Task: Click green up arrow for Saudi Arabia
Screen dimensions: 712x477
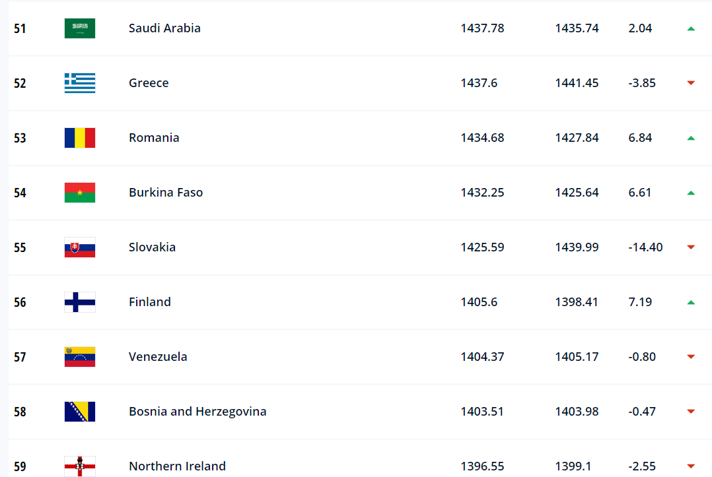Action: click(x=691, y=28)
